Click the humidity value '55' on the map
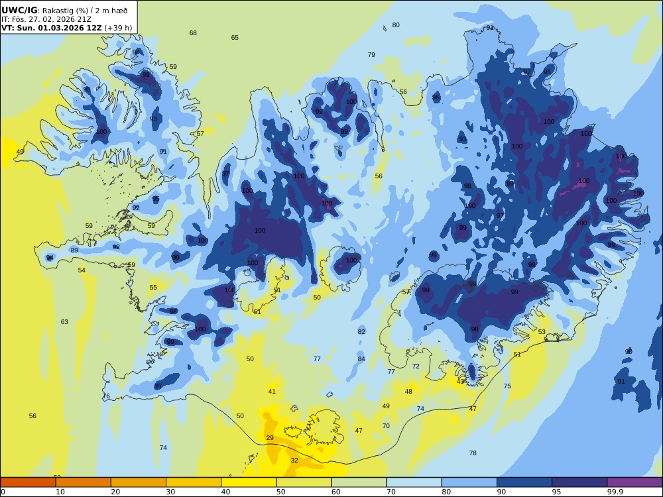This screenshot has width=663, height=497. (153, 288)
